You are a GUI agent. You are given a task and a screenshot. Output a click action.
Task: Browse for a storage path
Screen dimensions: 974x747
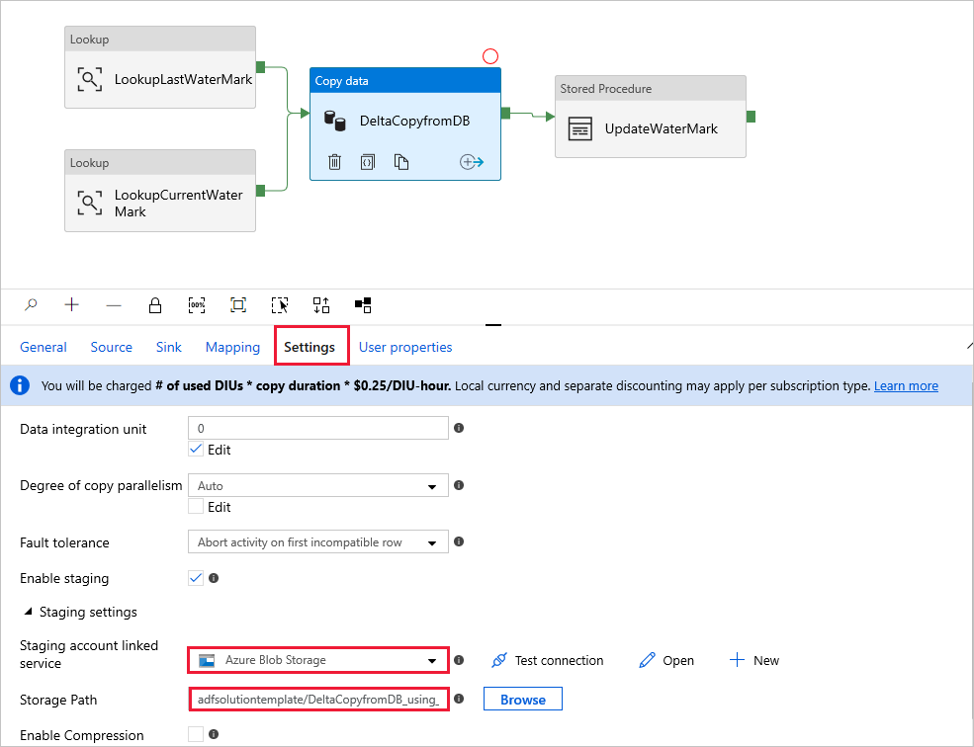(x=522, y=699)
